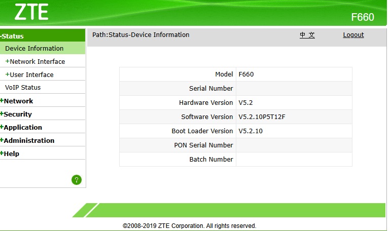This screenshot has height=231, width=391.
Task: Collapse the Status menu section
Action: (x=12, y=36)
